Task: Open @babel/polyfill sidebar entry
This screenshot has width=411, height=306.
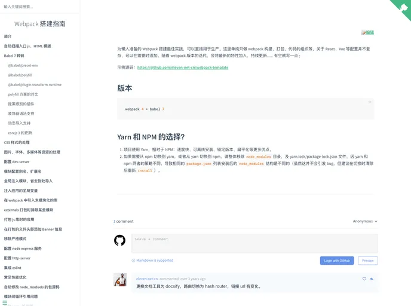Action: tap(20, 75)
